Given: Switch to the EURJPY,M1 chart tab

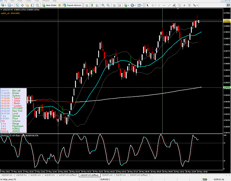Looking at the screenshot, I should tap(121, 175).
